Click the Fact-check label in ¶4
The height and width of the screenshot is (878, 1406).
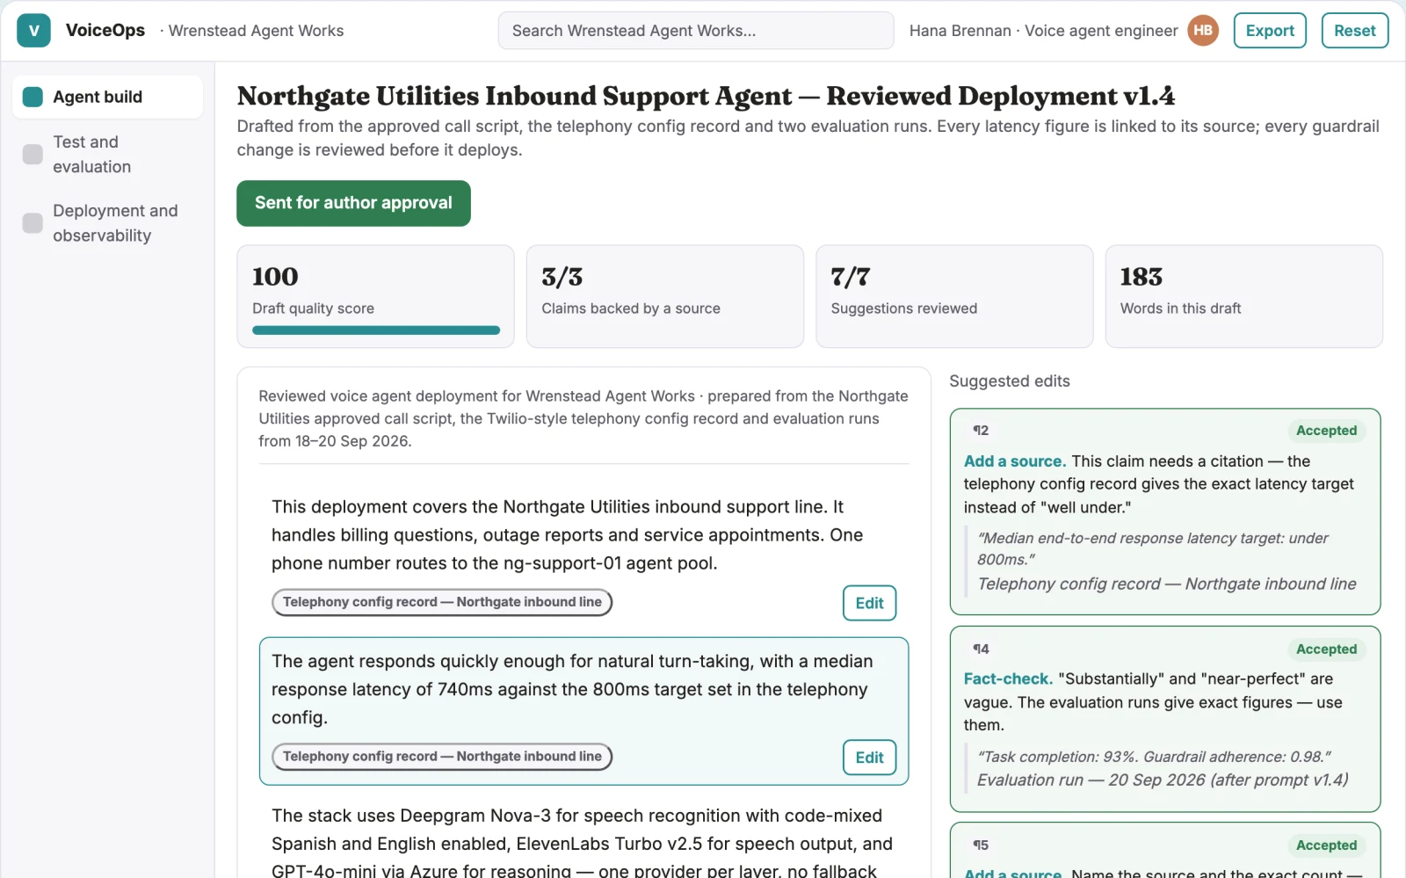1008,679
